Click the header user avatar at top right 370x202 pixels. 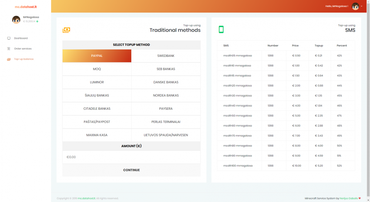(x=355, y=6)
